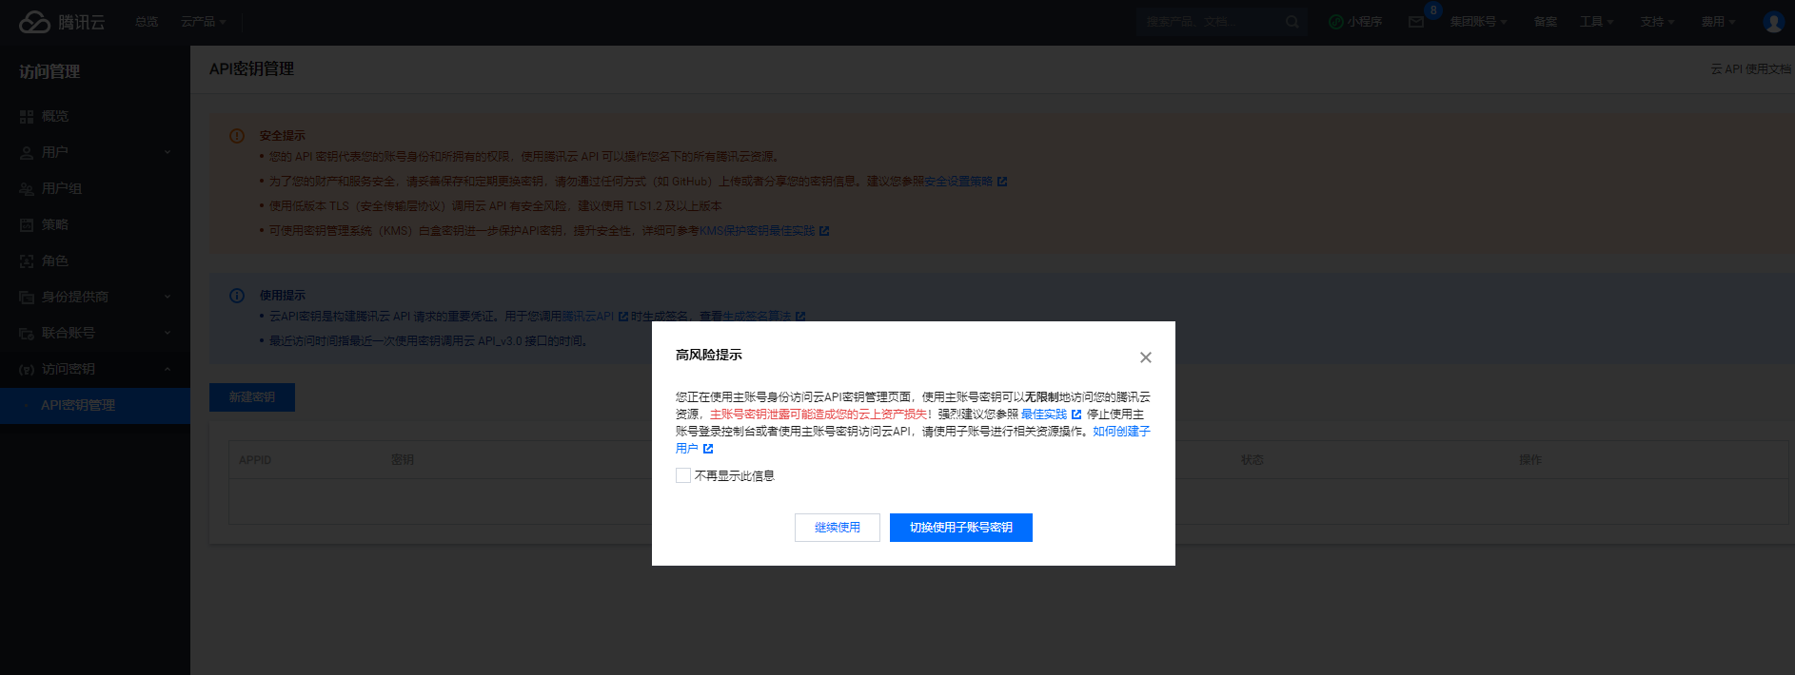Select API密钥管理 in the sidebar
The height and width of the screenshot is (675, 1795).
(x=95, y=405)
